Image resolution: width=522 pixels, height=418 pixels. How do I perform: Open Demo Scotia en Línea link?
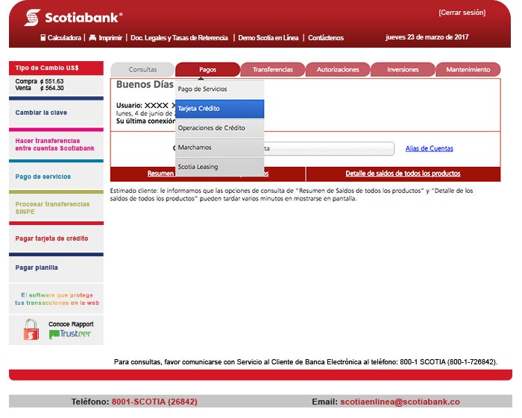(268, 37)
